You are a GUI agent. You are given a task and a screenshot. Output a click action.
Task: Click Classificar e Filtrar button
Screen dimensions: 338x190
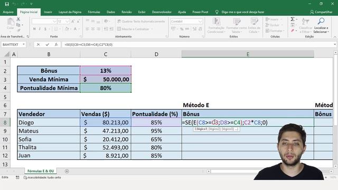(x=305, y=26)
